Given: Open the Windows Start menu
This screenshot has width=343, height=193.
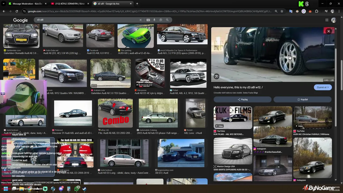Looking at the screenshot, I should pyautogui.click(x=6, y=189).
